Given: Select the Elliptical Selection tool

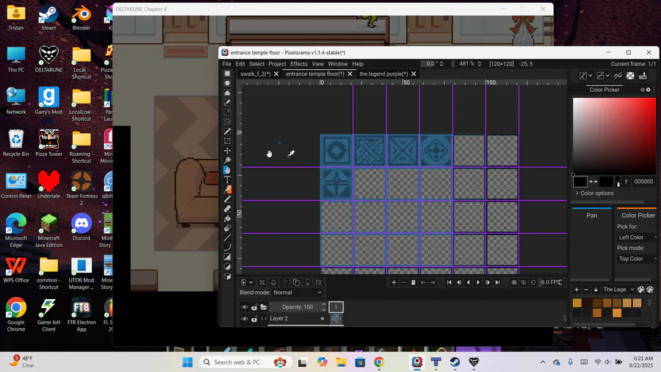Looking at the screenshot, I should [x=227, y=82].
